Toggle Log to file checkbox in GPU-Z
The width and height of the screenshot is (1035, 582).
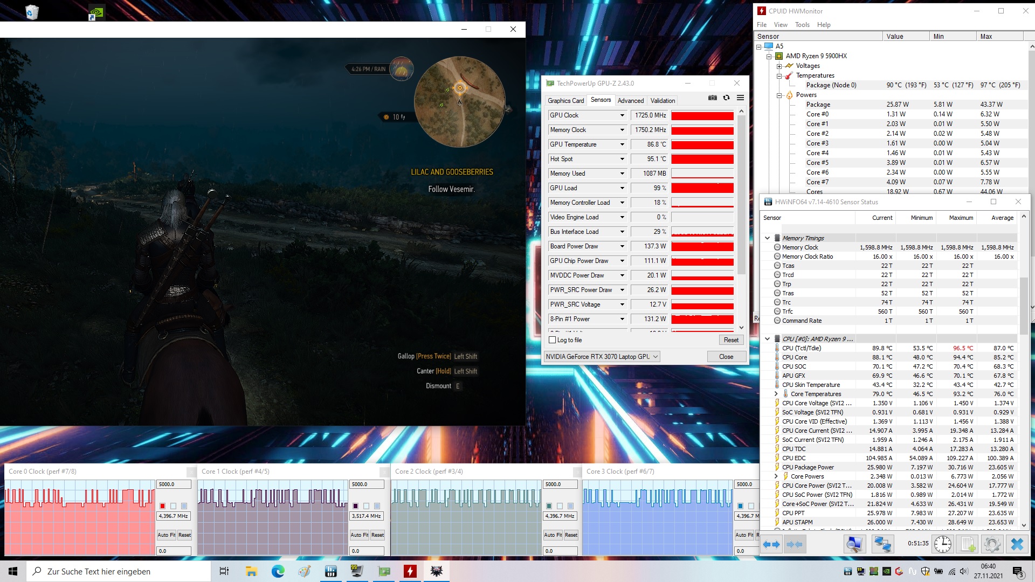click(x=552, y=340)
